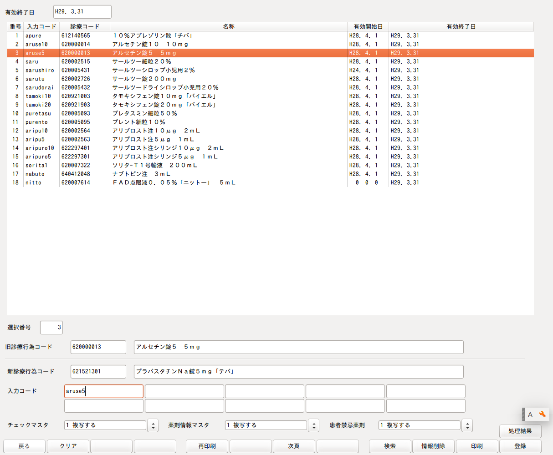This screenshot has width=553, height=455.
Task: Select row サールツーシロップ小児用2%
Action: tap(271, 70)
